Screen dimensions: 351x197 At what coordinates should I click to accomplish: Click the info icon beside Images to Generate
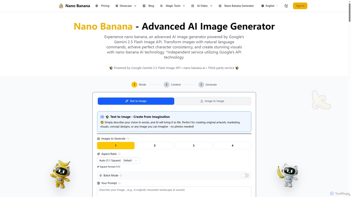[128, 139]
